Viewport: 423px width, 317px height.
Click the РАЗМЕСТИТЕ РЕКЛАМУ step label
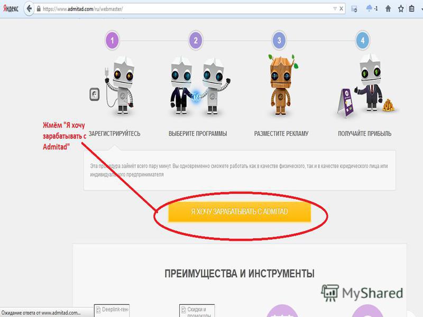pyautogui.click(x=281, y=134)
